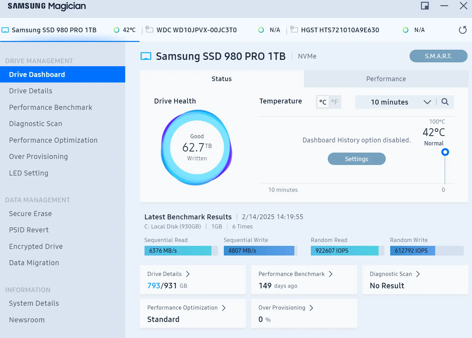Click the Settings button for dashboard history
Viewport: 472px width, 338px height.
[x=356, y=159]
